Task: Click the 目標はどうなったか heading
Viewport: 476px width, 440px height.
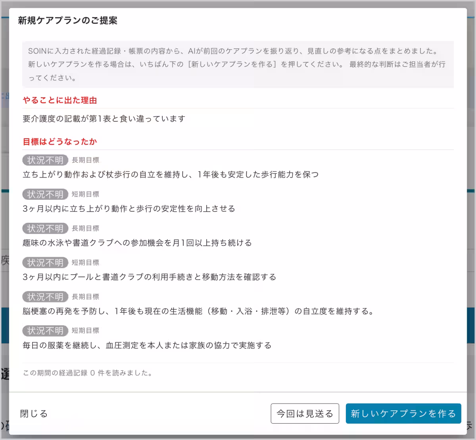Action: (x=60, y=142)
